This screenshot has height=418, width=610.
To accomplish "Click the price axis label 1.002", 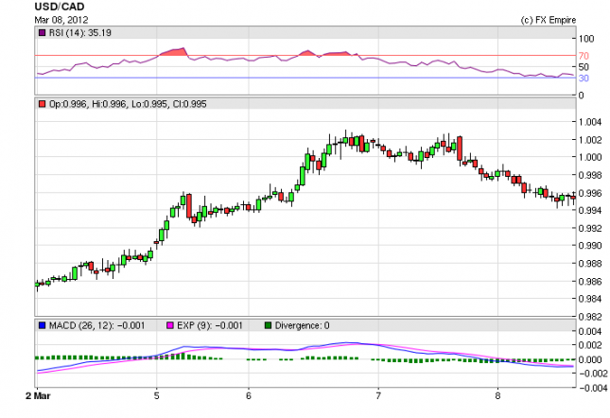I will [x=590, y=140].
